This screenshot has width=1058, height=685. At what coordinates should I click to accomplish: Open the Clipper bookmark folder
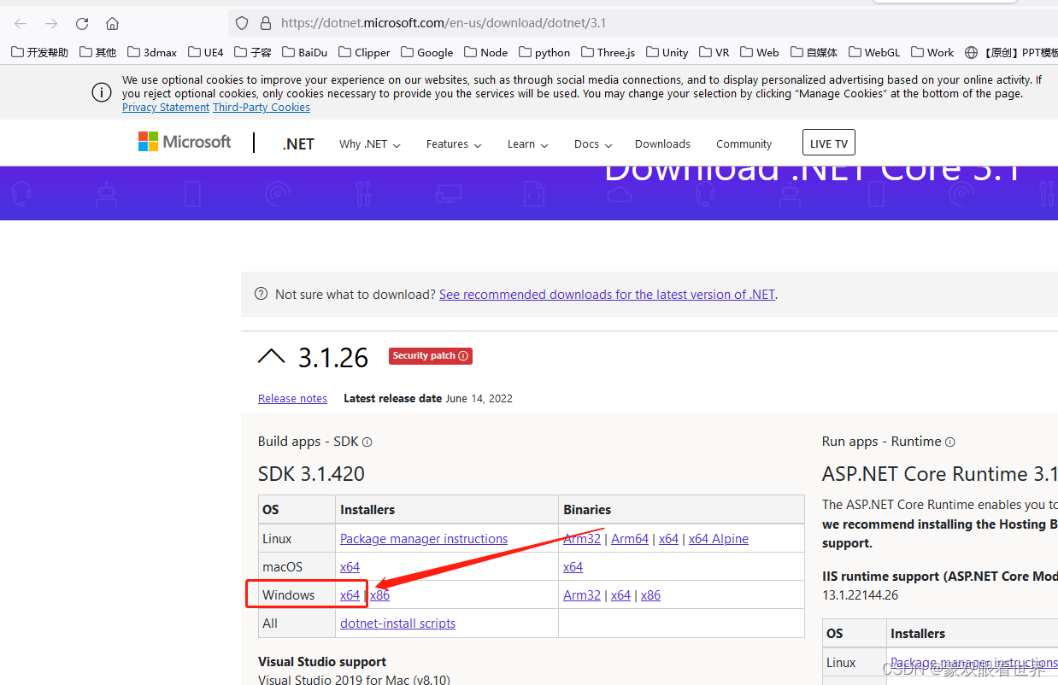pyautogui.click(x=364, y=52)
